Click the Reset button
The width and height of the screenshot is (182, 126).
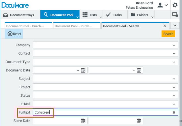pyautogui.click(x=14, y=34)
